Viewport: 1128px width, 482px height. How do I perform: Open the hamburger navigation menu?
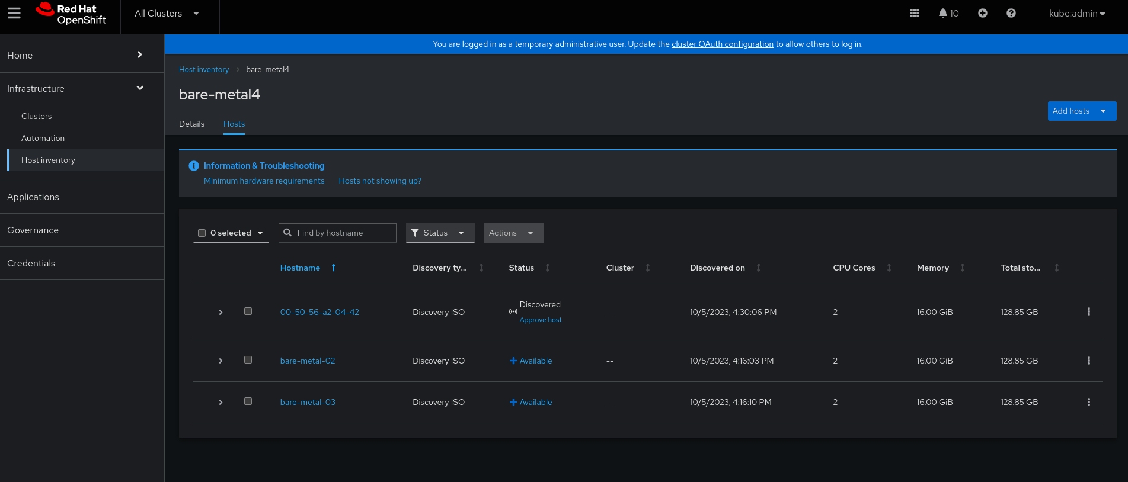point(14,13)
